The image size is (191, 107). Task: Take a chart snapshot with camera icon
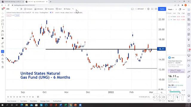click(x=156, y=9)
